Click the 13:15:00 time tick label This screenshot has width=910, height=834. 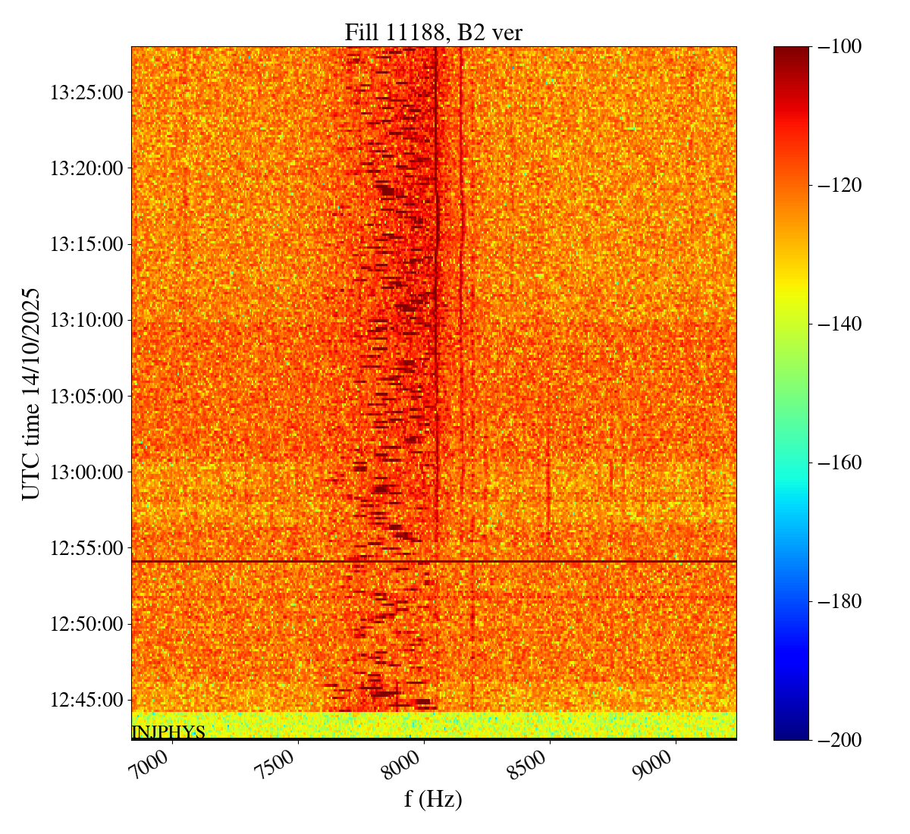tap(86, 244)
